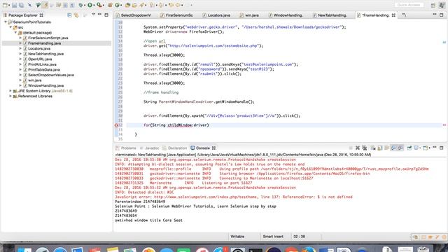
Task: Toggle Link with Editor in Package Explorer
Action: click(76, 15)
